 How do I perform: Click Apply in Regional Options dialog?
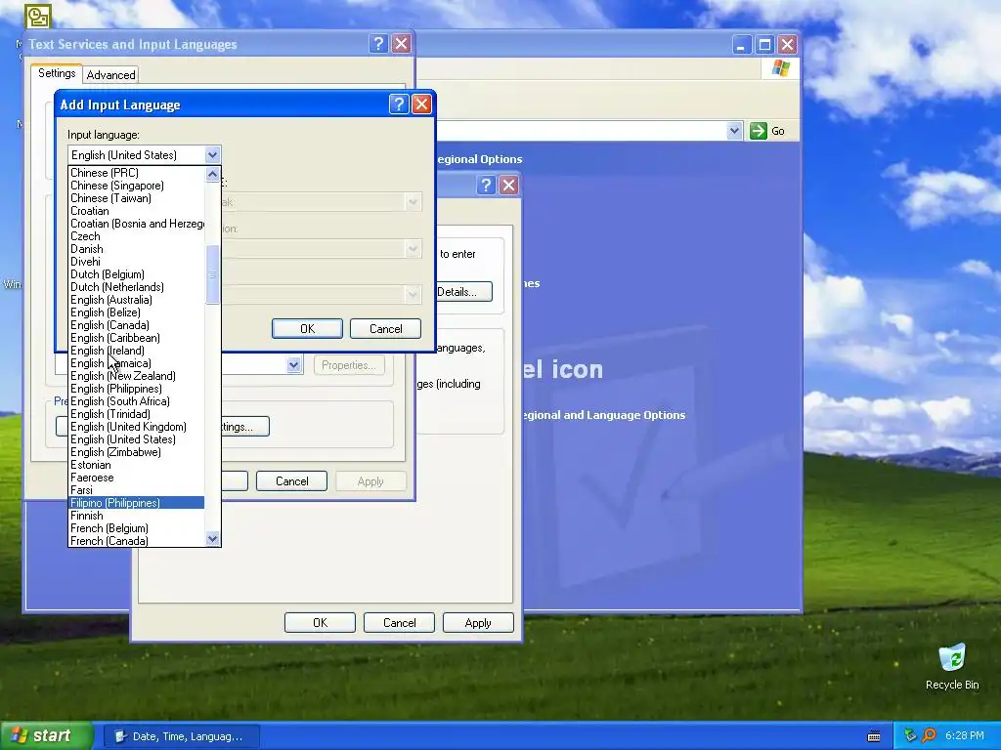(478, 622)
